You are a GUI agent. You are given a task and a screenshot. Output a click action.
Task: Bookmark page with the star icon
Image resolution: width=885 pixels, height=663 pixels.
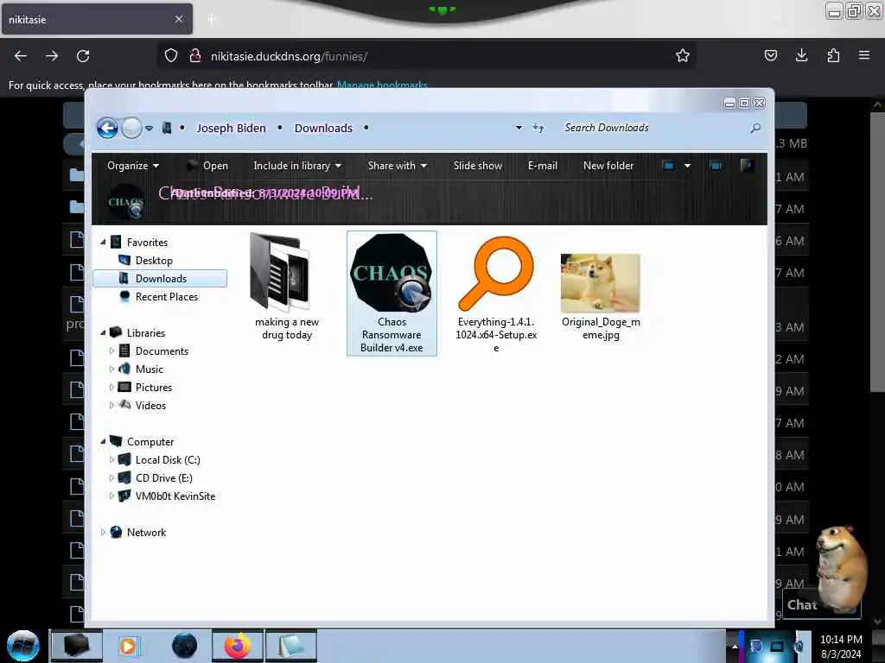point(683,56)
